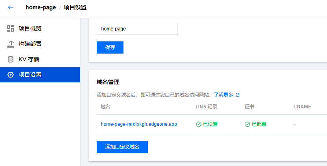Click the external link icon after 了解更多
Screen dimensions: 327x166
point(238,95)
